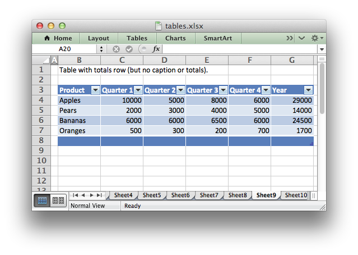Open the Charts ribbon tab
The image size is (358, 255).
coord(175,38)
